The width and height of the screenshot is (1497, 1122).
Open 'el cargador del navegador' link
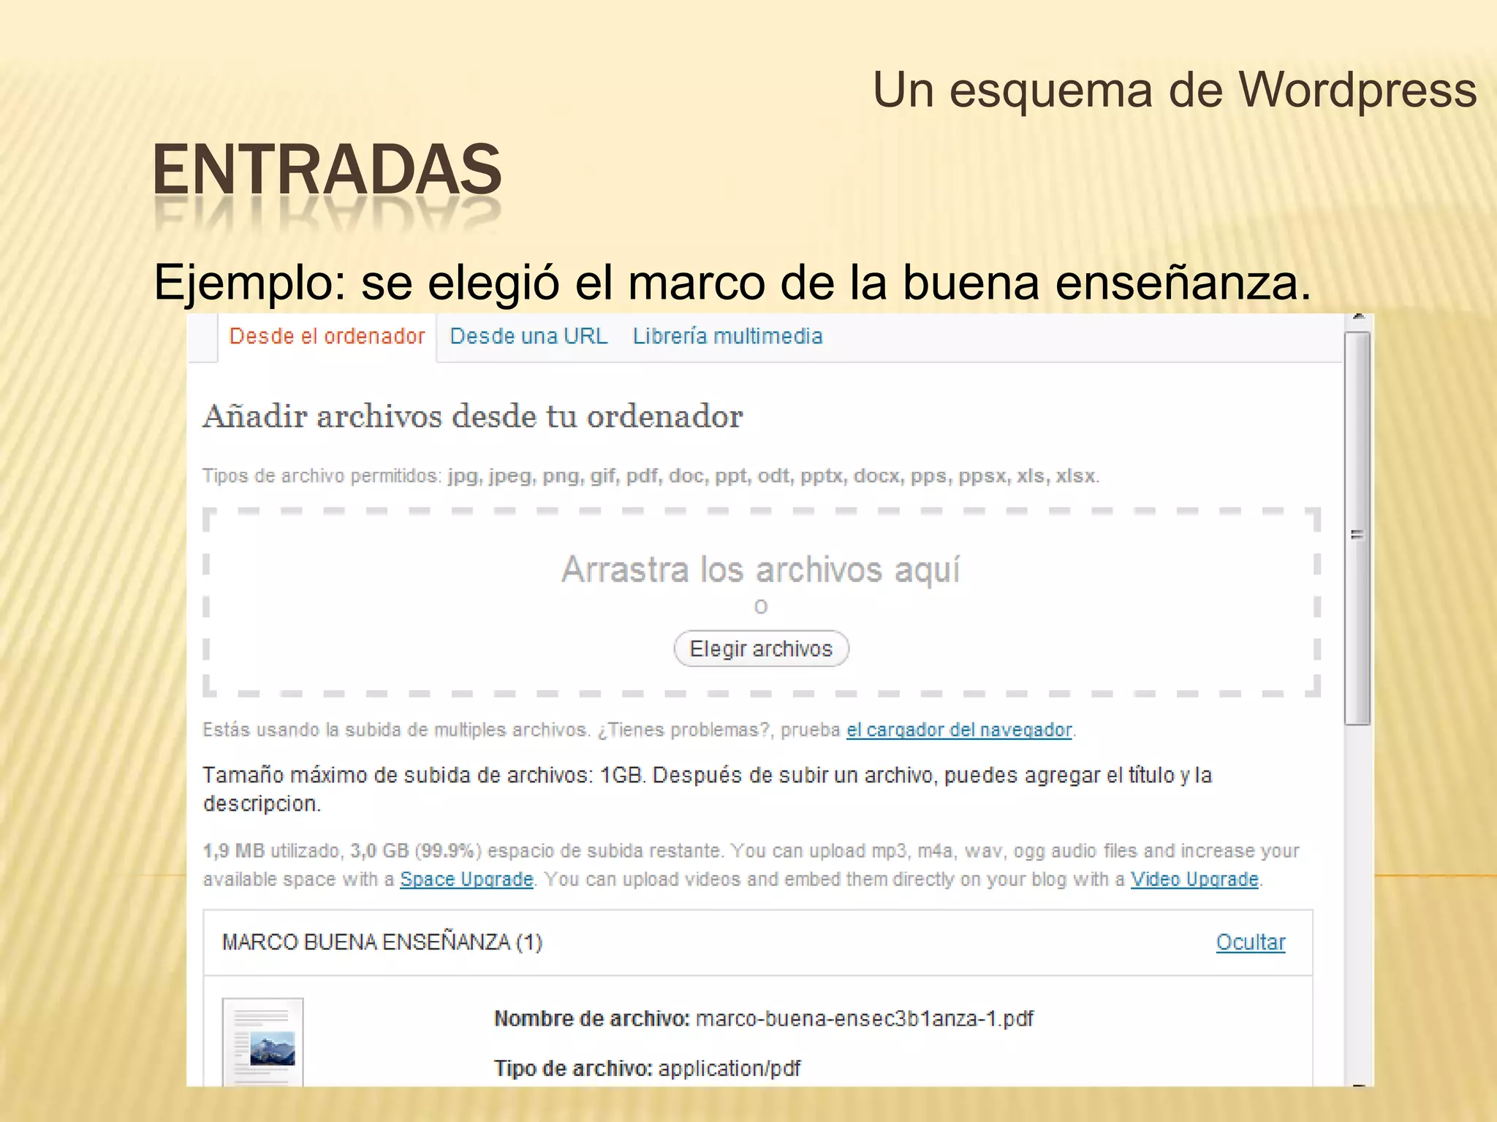(x=959, y=730)
